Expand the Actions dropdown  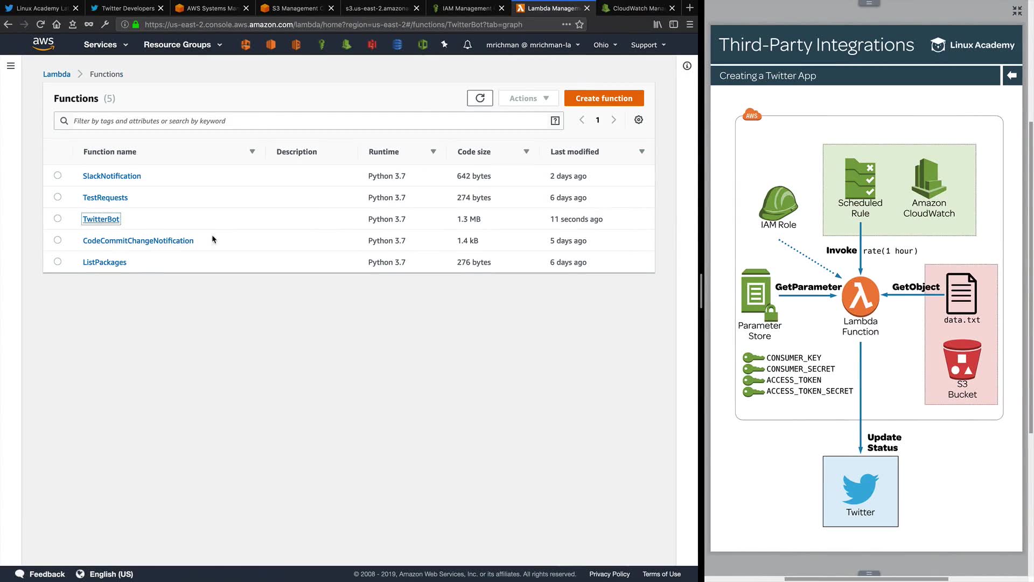[528, 98]
